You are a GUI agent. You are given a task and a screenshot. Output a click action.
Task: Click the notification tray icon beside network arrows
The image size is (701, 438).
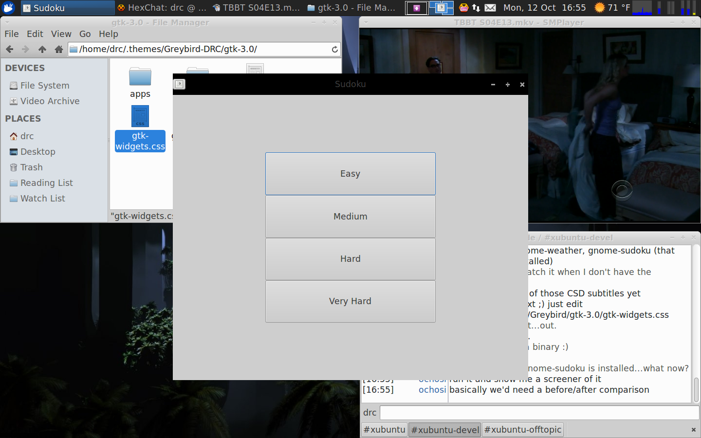[x=464, y=8]
